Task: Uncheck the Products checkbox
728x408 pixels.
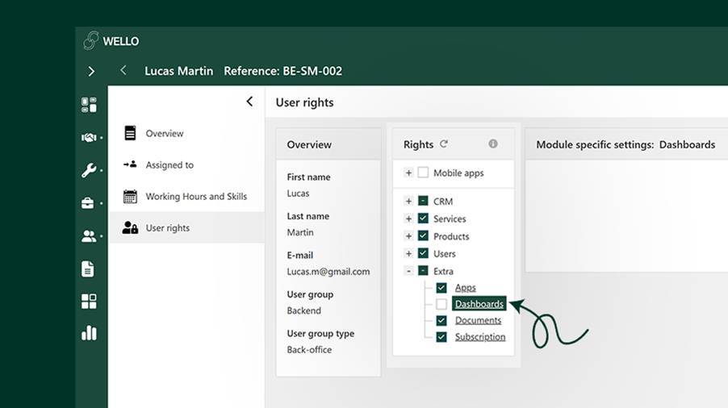Action: click(x=423, y=235)
